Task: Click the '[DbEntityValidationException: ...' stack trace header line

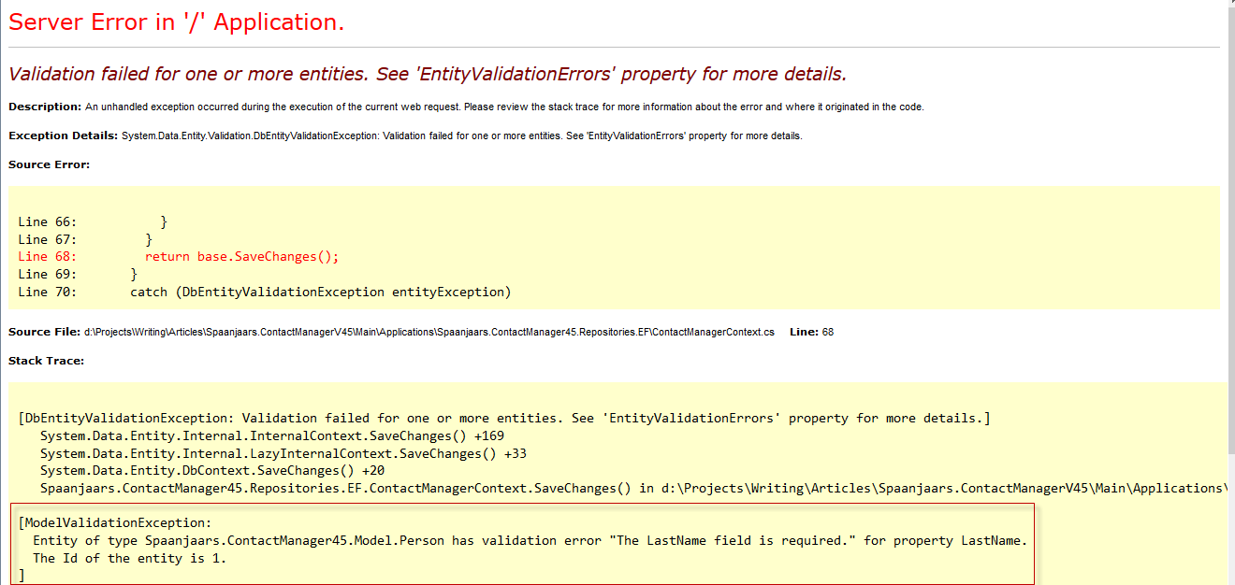Action: tap(503, 418)
